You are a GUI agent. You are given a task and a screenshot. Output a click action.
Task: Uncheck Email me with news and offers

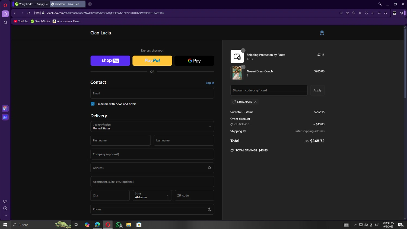tap(93, 104)
